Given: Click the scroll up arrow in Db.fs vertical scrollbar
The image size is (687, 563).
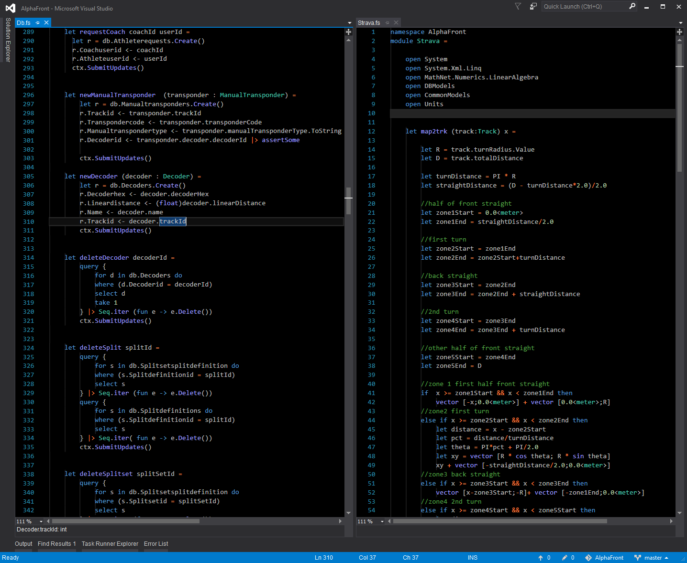Looking at the screenshot, I should click(348, 40).
